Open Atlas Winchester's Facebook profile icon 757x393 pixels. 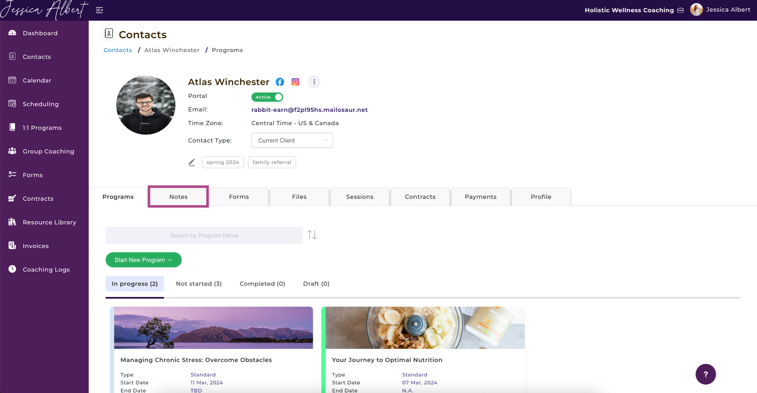[280, 82]
